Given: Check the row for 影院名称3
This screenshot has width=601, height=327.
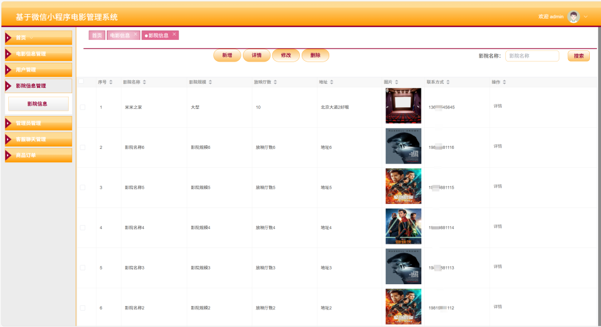Looking at the screenshot, I should click(82, 268).
